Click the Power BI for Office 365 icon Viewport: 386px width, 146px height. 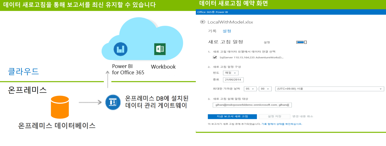120,49
